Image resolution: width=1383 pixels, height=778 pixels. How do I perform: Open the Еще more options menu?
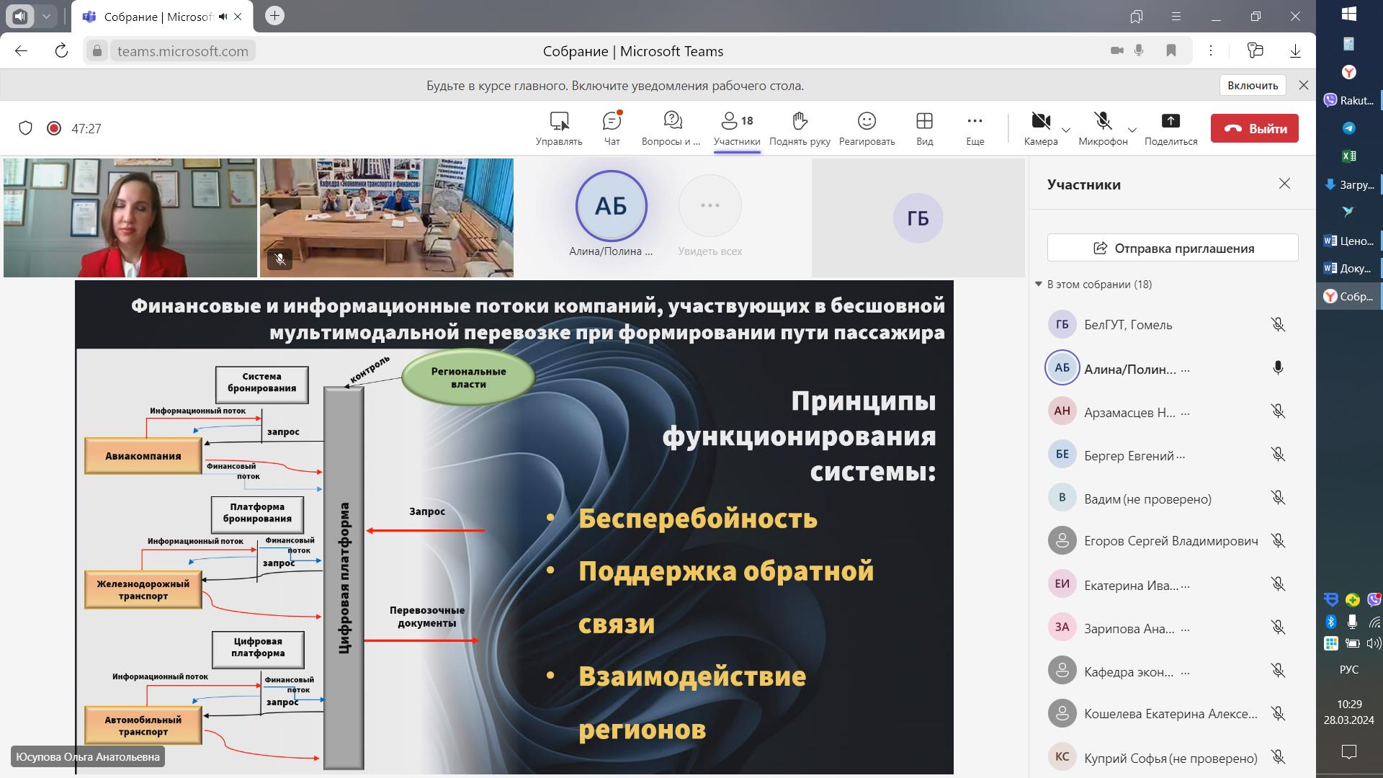[975, 129]
